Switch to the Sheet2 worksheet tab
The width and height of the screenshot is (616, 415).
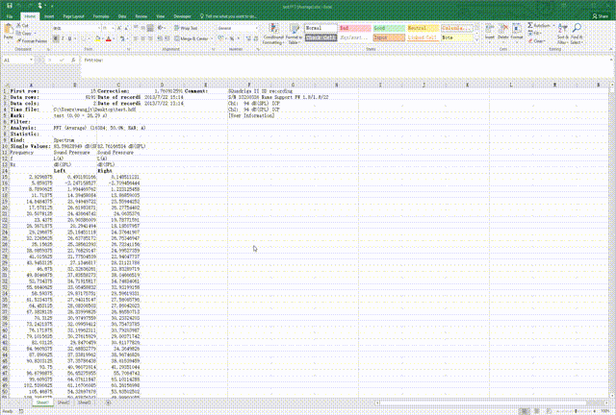pos(64,403)
